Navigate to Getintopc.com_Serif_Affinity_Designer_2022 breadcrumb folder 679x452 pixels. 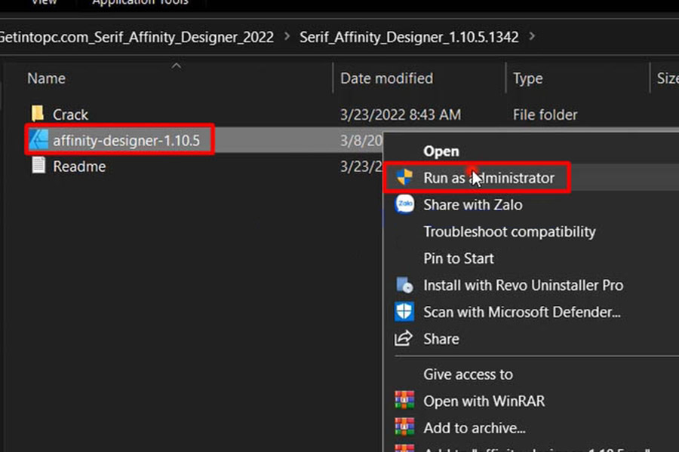[x=137, y=37]
